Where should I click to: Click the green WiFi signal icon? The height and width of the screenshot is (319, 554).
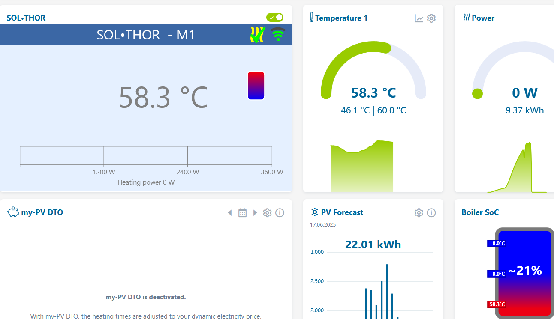(278, 35)
